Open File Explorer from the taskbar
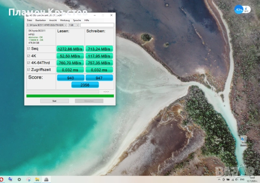Screen dimensions: 260x183 pos(37,179)
